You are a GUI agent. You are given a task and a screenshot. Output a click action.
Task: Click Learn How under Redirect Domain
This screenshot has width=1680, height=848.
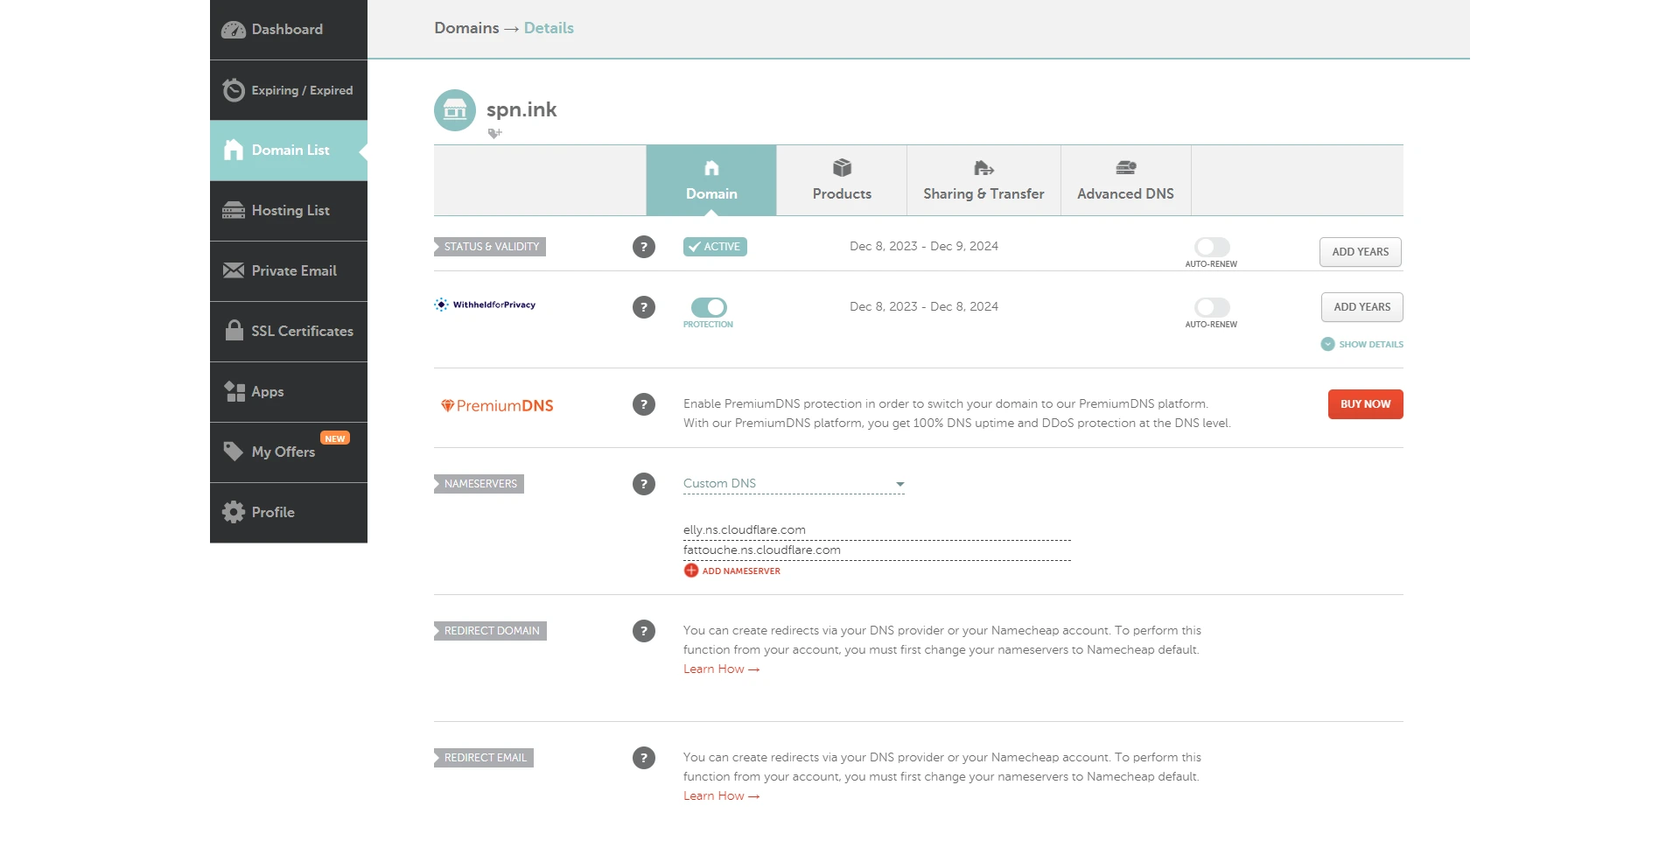(721, 669)
